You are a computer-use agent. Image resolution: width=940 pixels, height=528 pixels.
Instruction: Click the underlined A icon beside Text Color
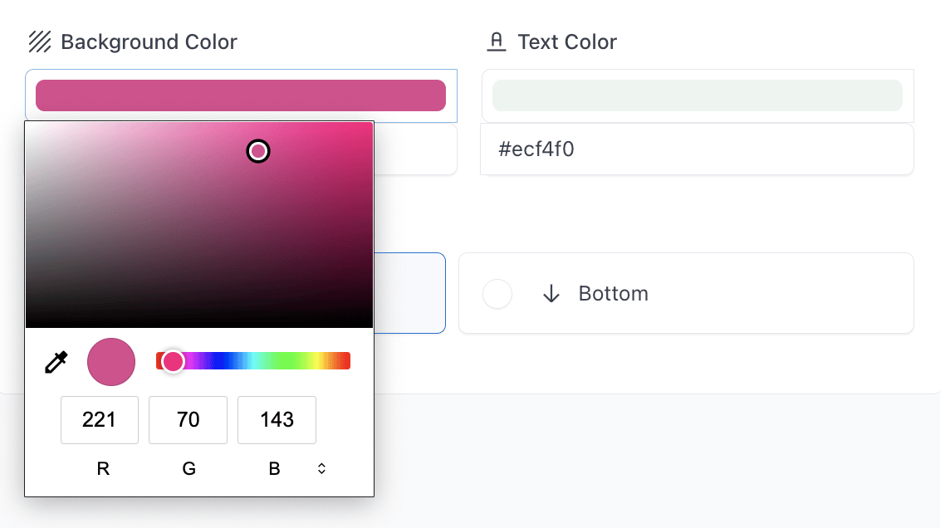tap(497, 40)
